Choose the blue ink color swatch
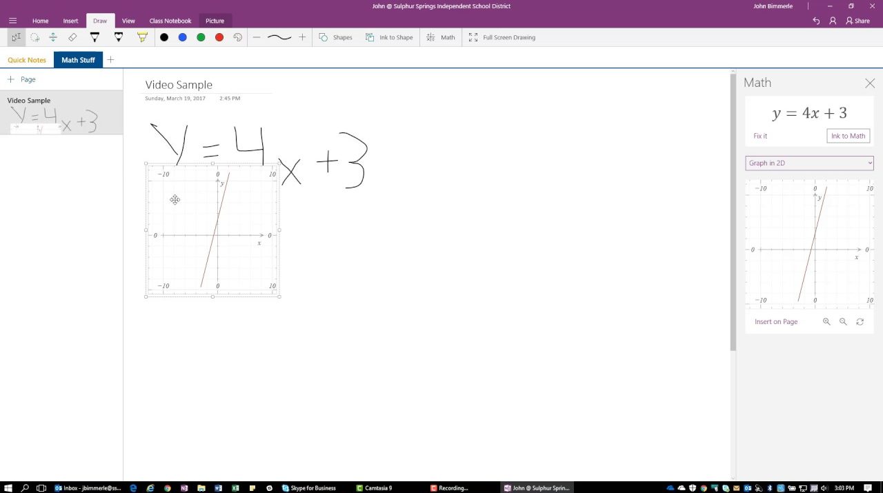The width and height of the screenshot is (883, 493). tap(182, 37)
